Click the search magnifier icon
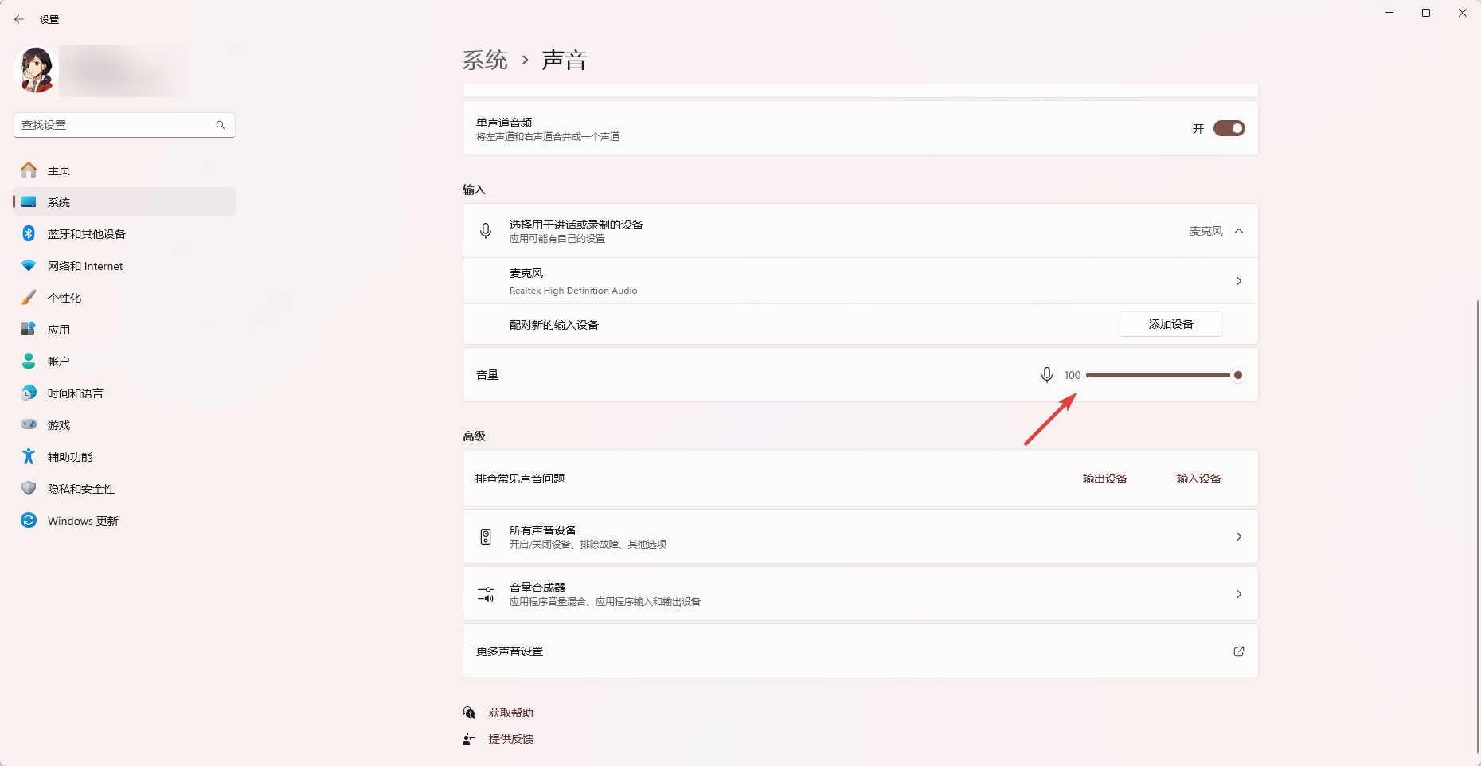 point(221,125)
